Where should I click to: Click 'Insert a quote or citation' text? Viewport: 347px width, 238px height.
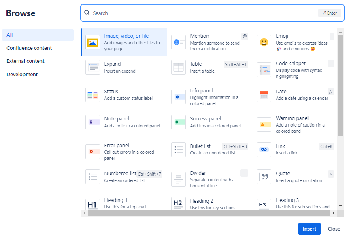[299, 180]
